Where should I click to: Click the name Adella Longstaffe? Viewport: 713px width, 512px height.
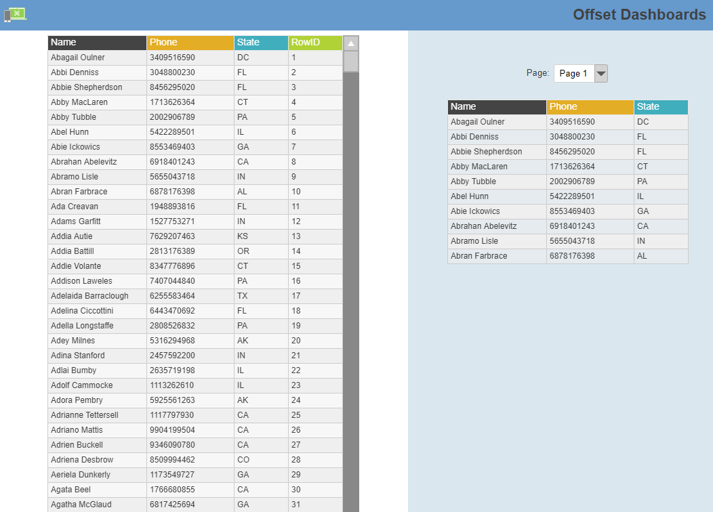pos(82,326)
